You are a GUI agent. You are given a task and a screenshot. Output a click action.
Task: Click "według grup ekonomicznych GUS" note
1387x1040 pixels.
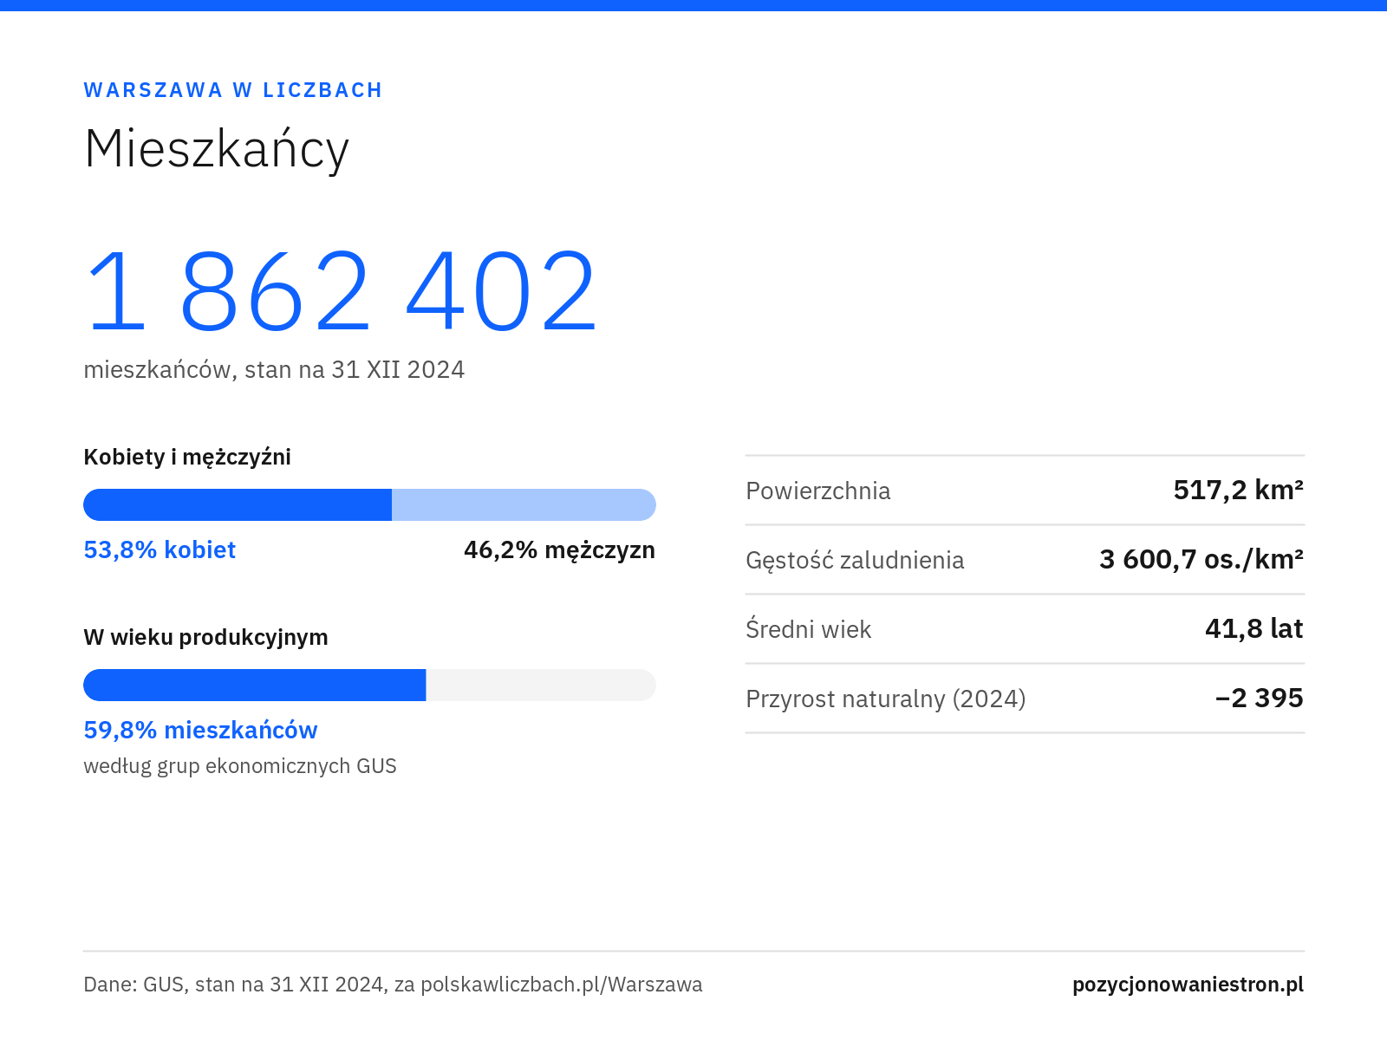point(240,766)
